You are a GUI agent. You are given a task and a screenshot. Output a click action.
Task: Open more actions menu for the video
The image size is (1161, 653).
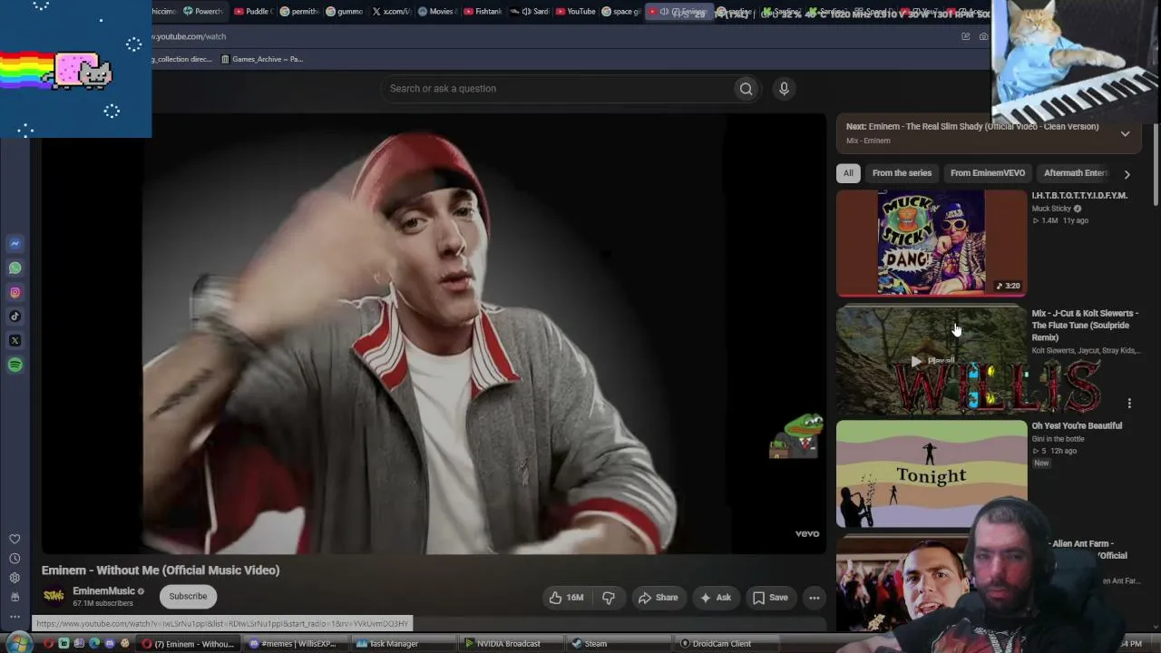[814, 598]
